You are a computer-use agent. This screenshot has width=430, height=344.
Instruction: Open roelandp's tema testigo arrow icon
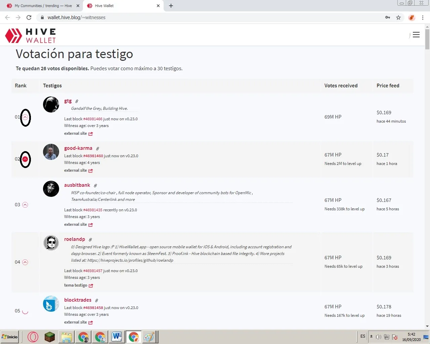pyautogui.click(x=91, y=286)
